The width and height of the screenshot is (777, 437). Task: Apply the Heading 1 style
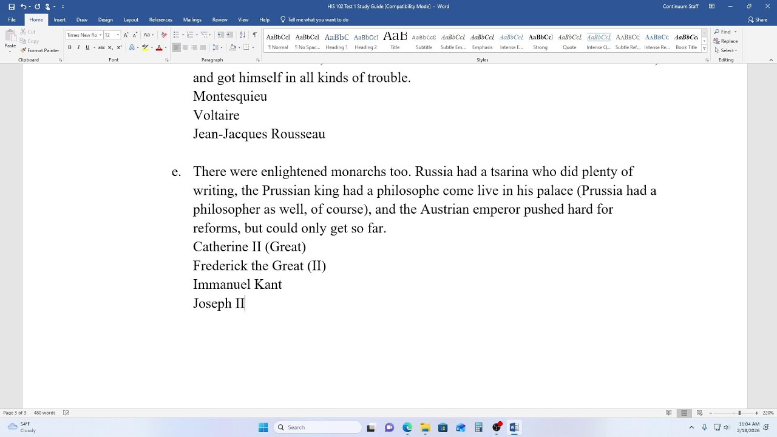point(336,41)
